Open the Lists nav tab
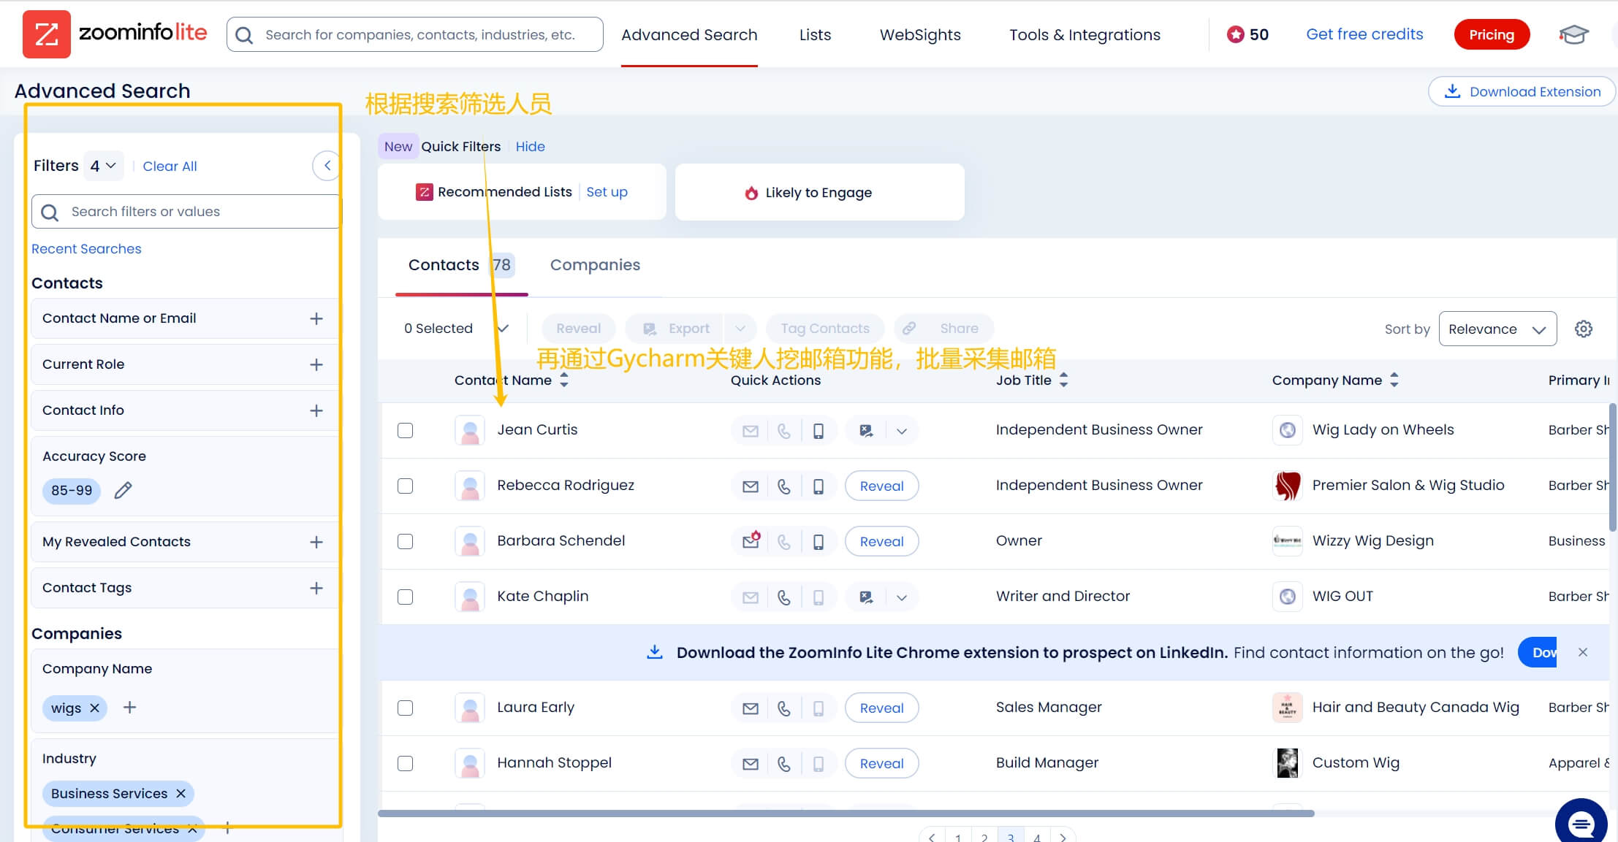Image resolution: width=1618 pixels, height=842 pixels. 815,34
